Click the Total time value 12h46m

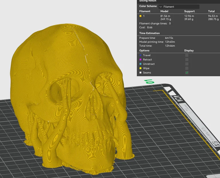[x=170, y=46]
